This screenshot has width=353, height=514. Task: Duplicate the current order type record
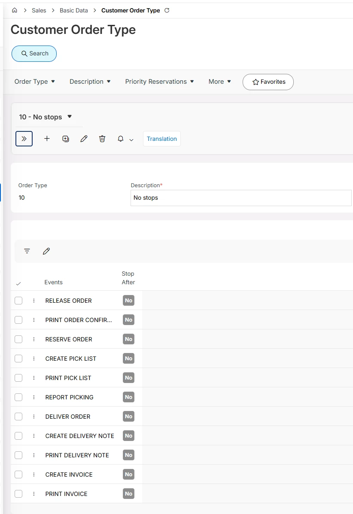pyautogui.click(x=66, y=139)
